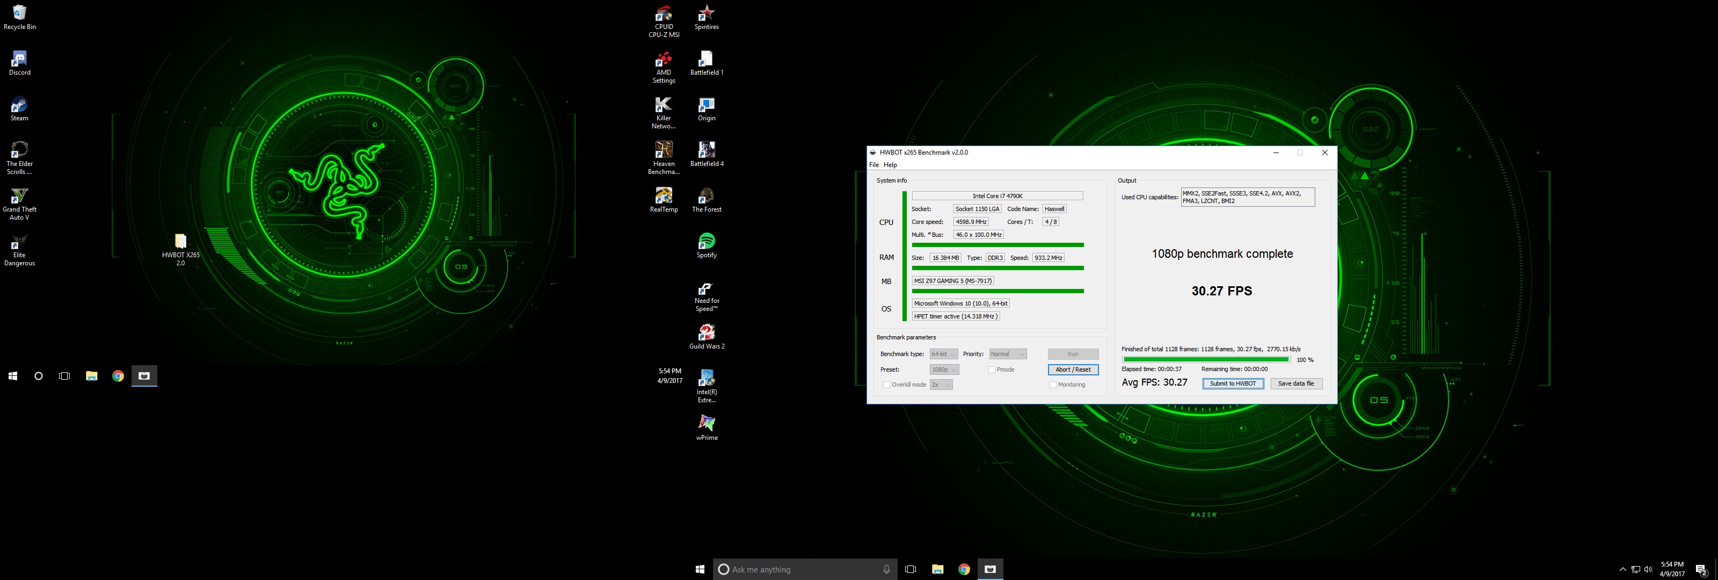
Task: Enable the Overkill mode checkbox
Action: pos(886,385)
